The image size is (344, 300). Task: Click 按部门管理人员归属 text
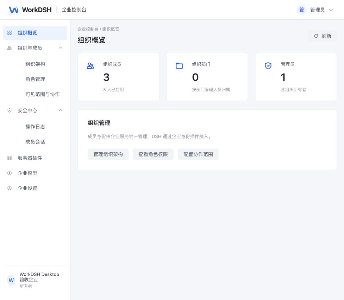point(211,90)
